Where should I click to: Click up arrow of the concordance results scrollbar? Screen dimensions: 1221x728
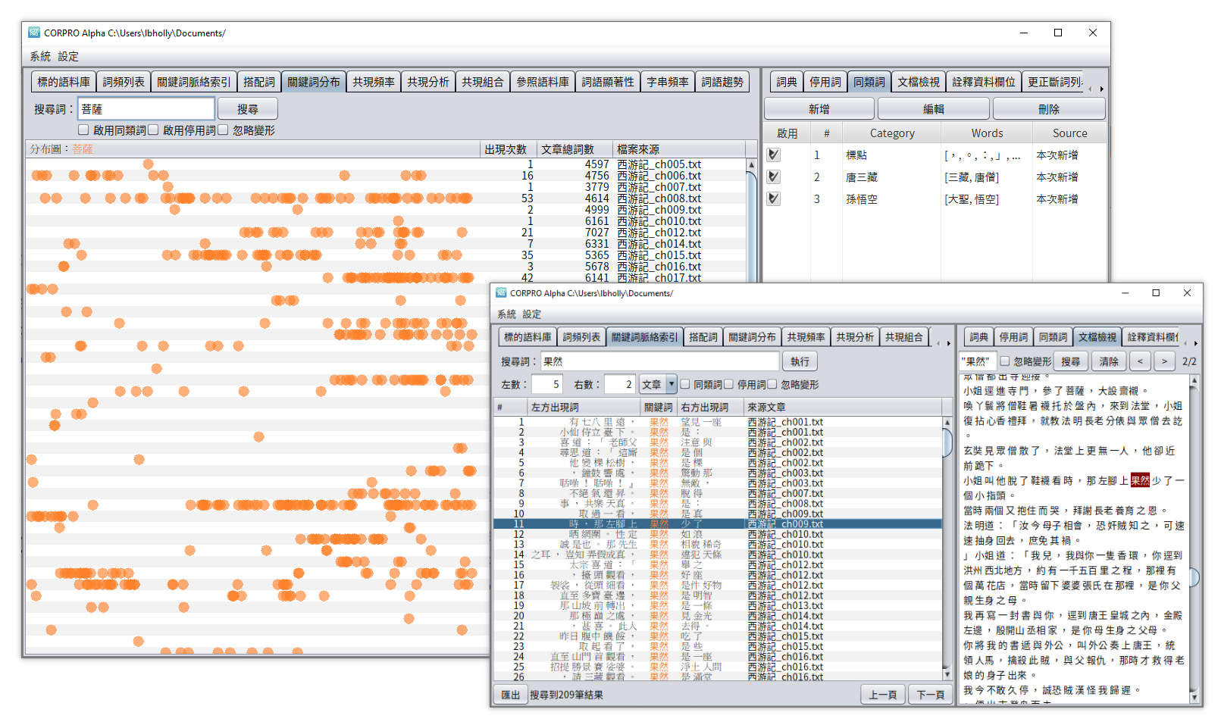(x=947, y=422)
